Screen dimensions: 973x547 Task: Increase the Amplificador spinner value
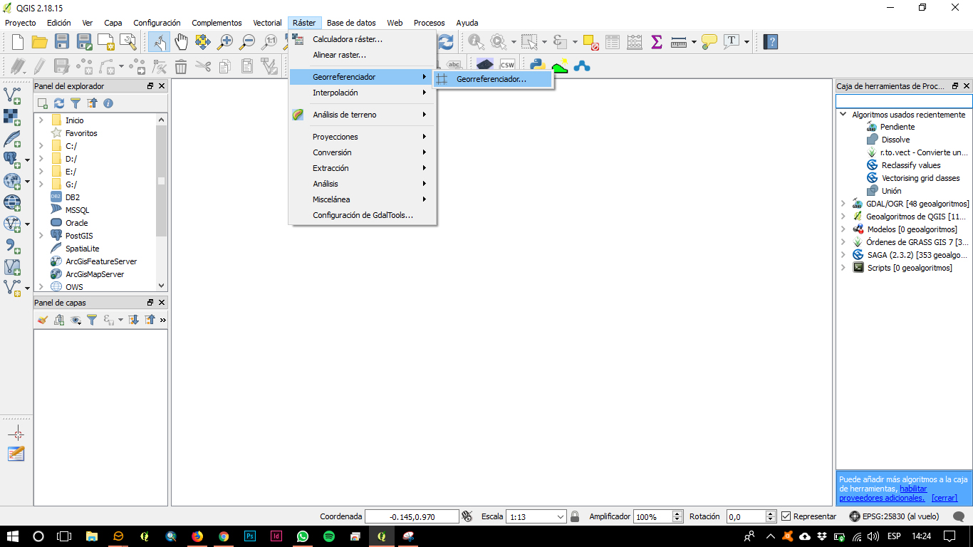[x=677, y=514]
